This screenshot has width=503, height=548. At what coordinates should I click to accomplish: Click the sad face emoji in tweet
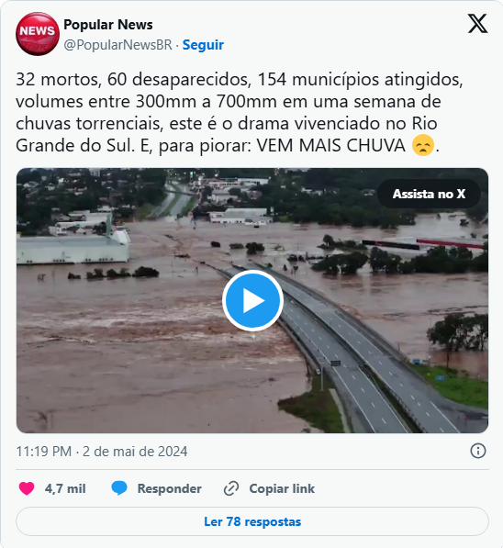[423, 145]
